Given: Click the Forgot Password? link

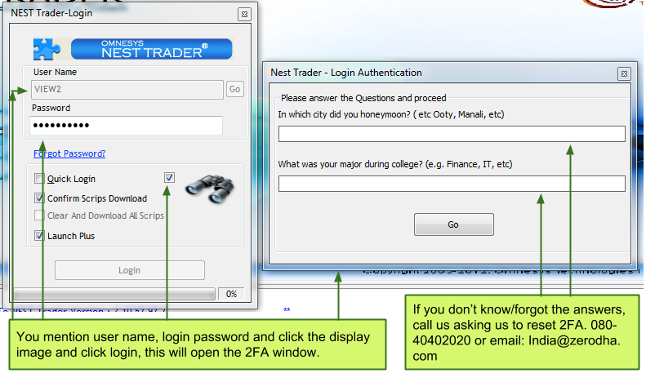Looking at the screenshot, I should tap(69, 153).
